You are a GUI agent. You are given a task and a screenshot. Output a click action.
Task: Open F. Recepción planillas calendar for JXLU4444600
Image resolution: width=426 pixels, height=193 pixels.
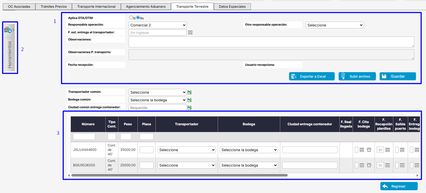point(388,150)
